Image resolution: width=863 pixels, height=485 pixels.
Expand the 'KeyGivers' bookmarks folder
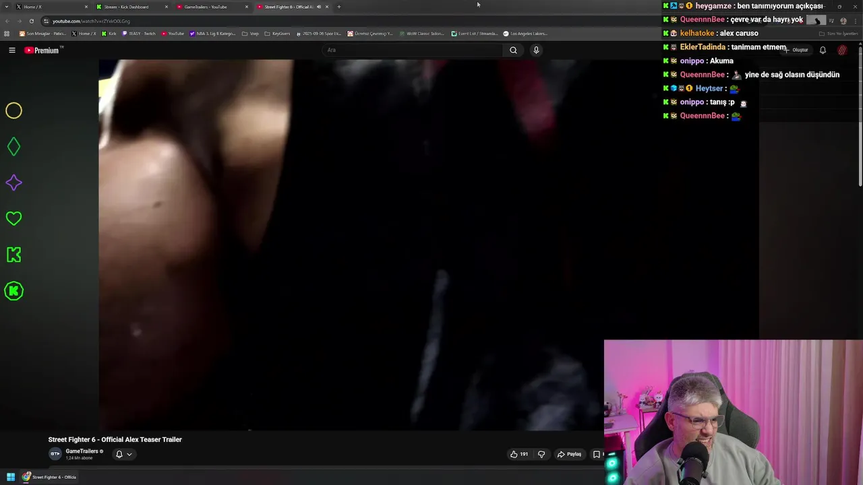click(x=278, y=34)
